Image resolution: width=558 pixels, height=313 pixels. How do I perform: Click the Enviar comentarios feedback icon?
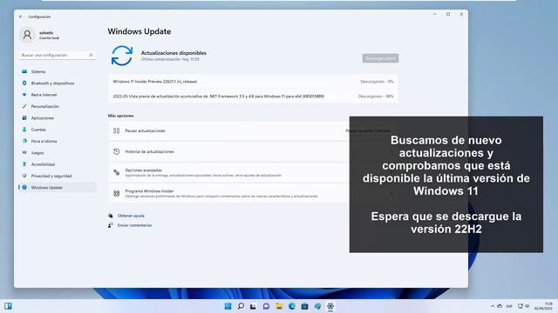pos(111,225)
